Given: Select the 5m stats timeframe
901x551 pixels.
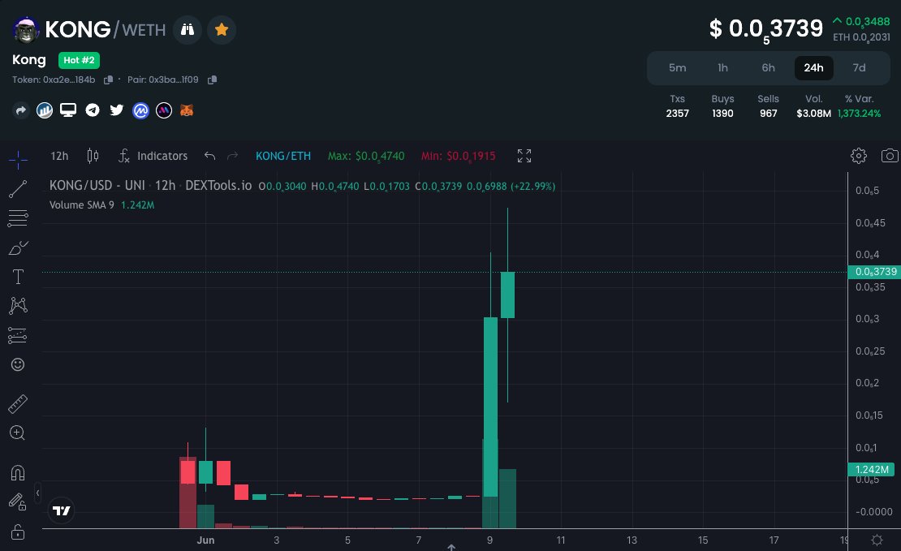Looking at the screenshot, I should (x=678, y=68).
